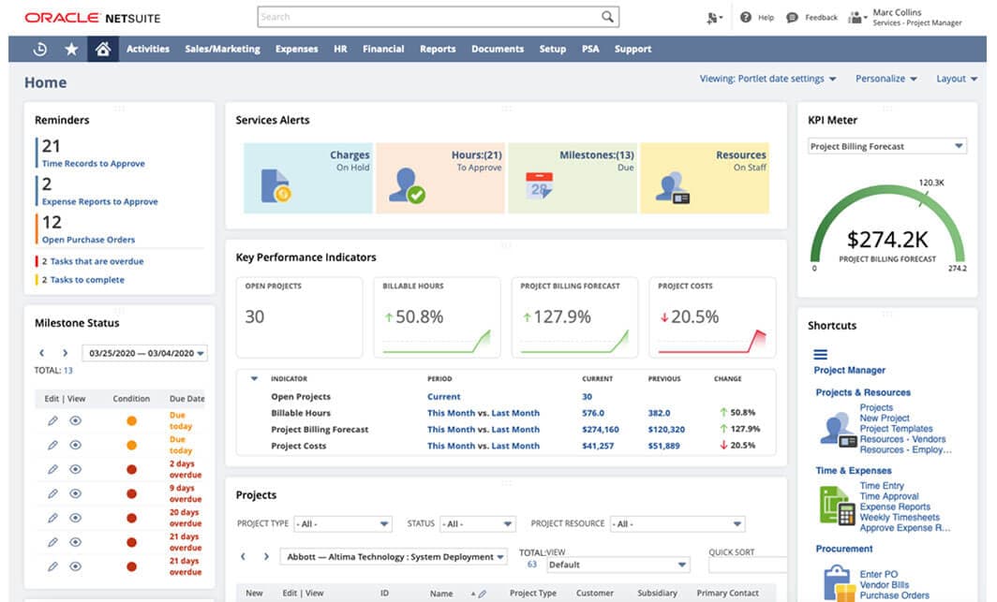This screenshot has width=997, height=602.
Task: View the '2 days overdue' milestone
Action: point(76,469)
